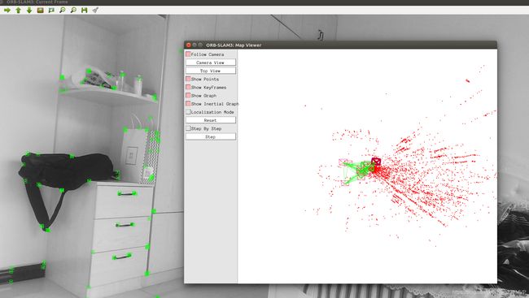Zoom out with the second magnifier icon
Image resolution: width=529 pixels, height=298 pixels.
tap(73, 11)
